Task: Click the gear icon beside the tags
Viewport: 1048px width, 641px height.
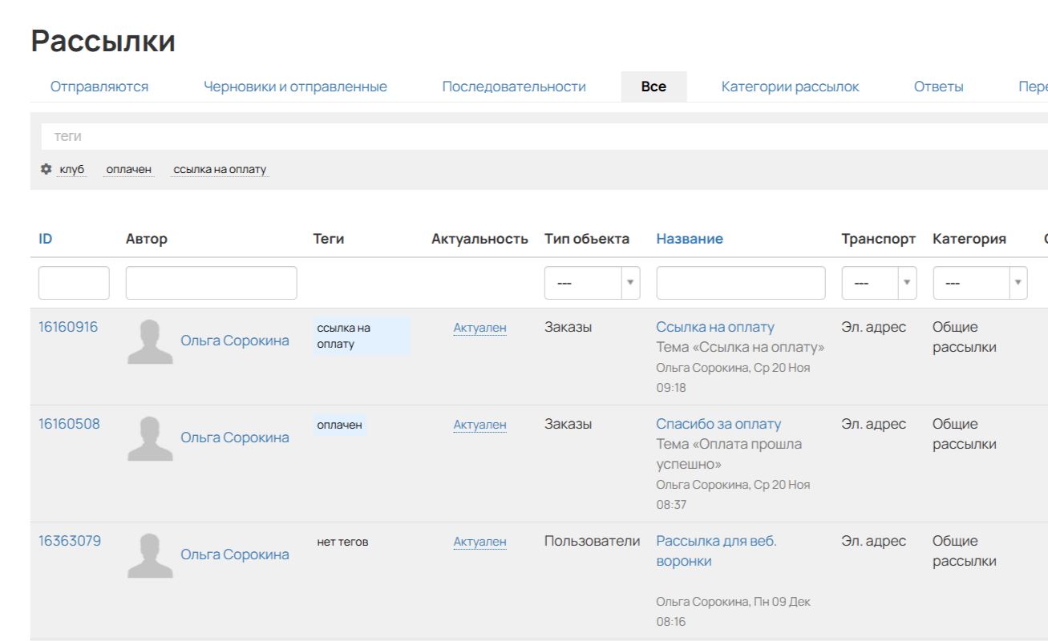Action: coord(46,169)
